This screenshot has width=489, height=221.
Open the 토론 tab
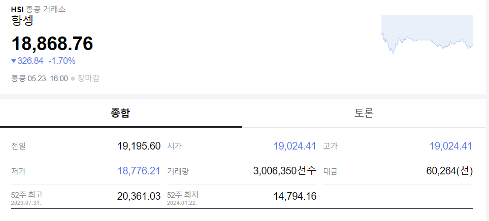tap(364, 113)
